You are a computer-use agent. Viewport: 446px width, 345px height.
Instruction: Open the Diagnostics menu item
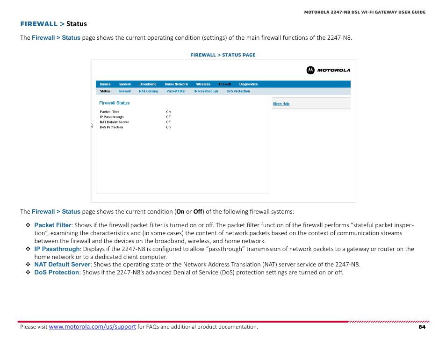[248, 84]
